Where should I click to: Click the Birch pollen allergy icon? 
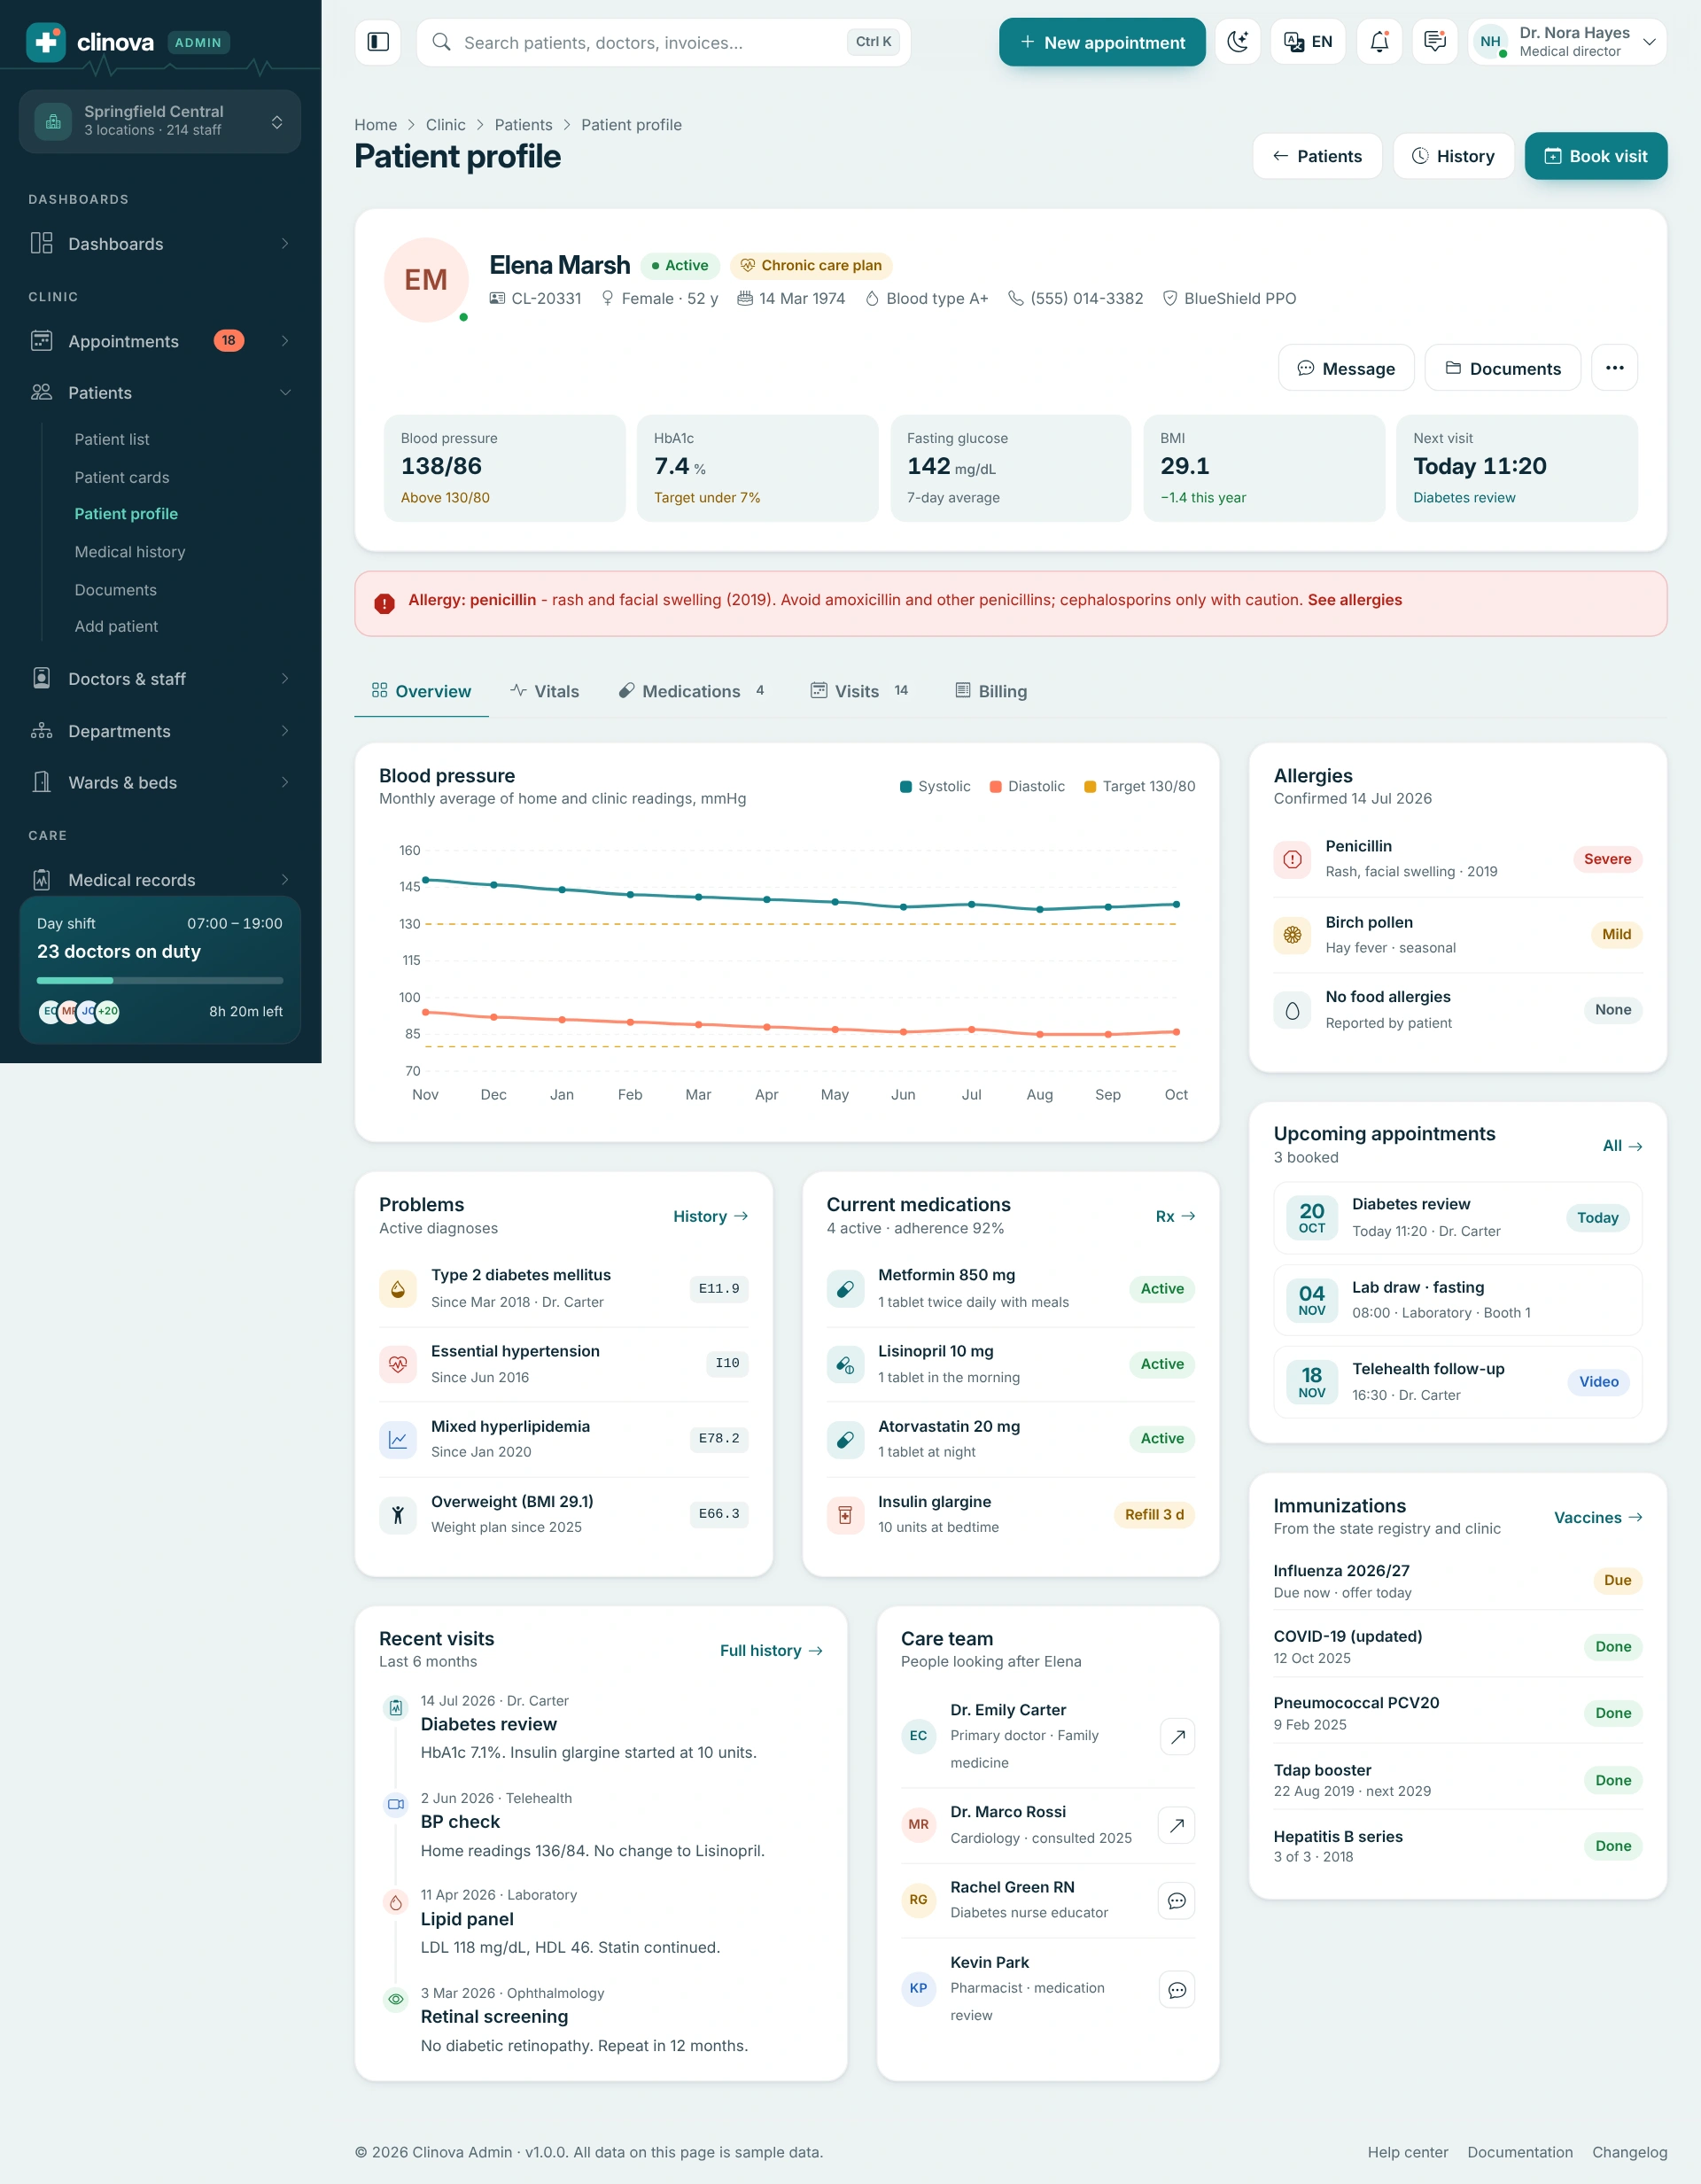click(1292, 935)
